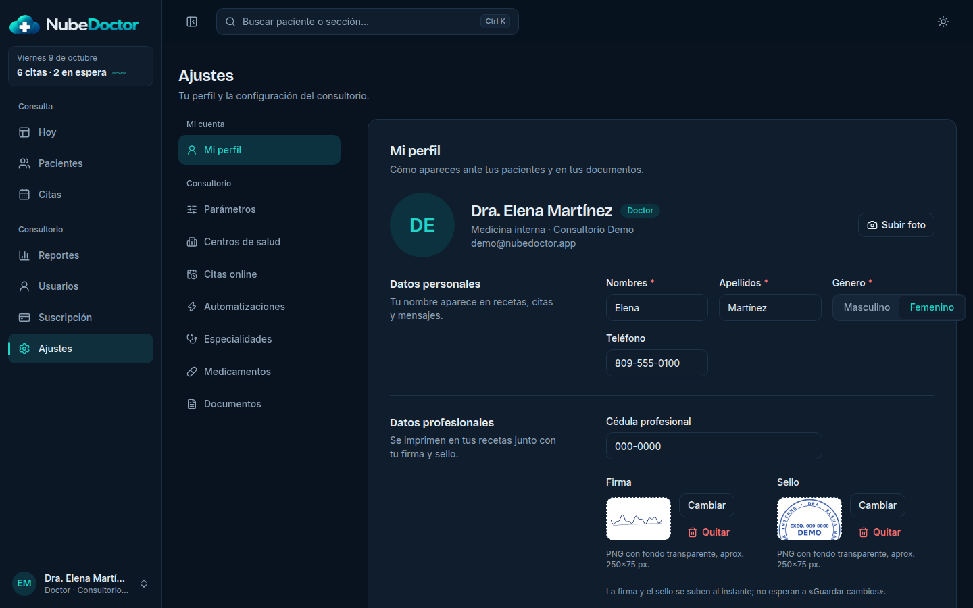
Task: Click the Citas calendar icon
Action: (24, 195)
